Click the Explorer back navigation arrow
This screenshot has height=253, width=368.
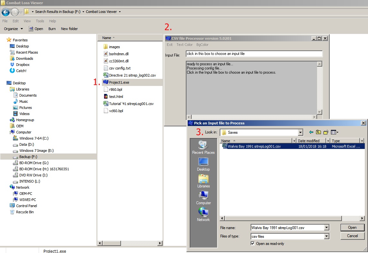coord(5,12)
